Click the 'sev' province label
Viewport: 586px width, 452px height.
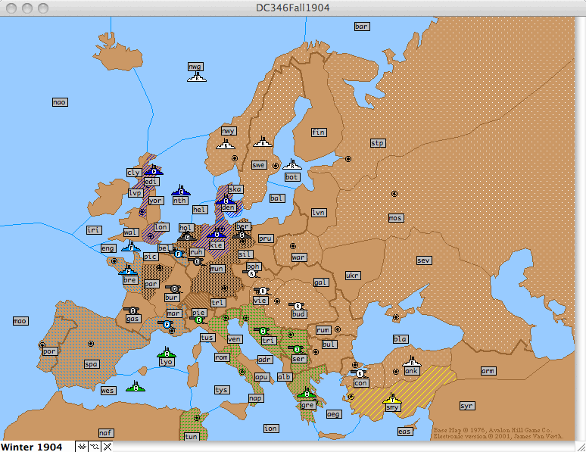pyautogui.click(x=424, y=260)
